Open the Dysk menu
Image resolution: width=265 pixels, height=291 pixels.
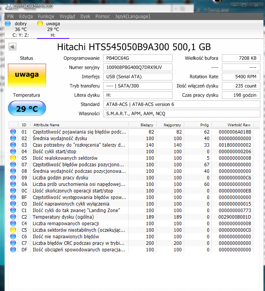click(x=85, y=16)
